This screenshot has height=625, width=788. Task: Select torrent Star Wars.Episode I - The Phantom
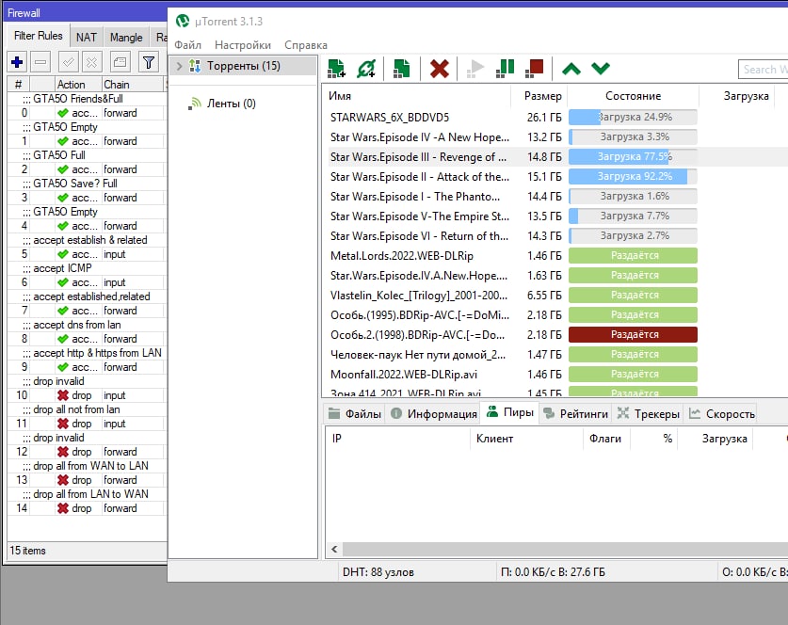pyautogui.click(x=415, y=197)
